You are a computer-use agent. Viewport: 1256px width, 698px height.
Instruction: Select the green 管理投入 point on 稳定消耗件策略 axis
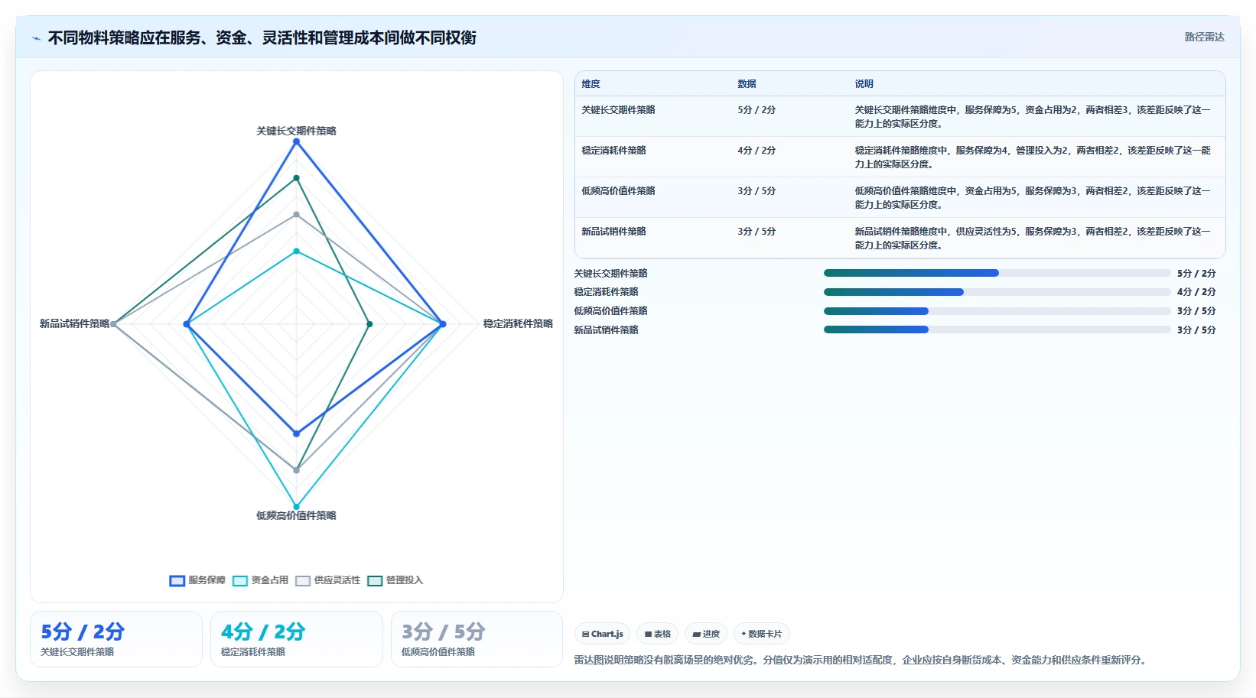click(369, 324)
